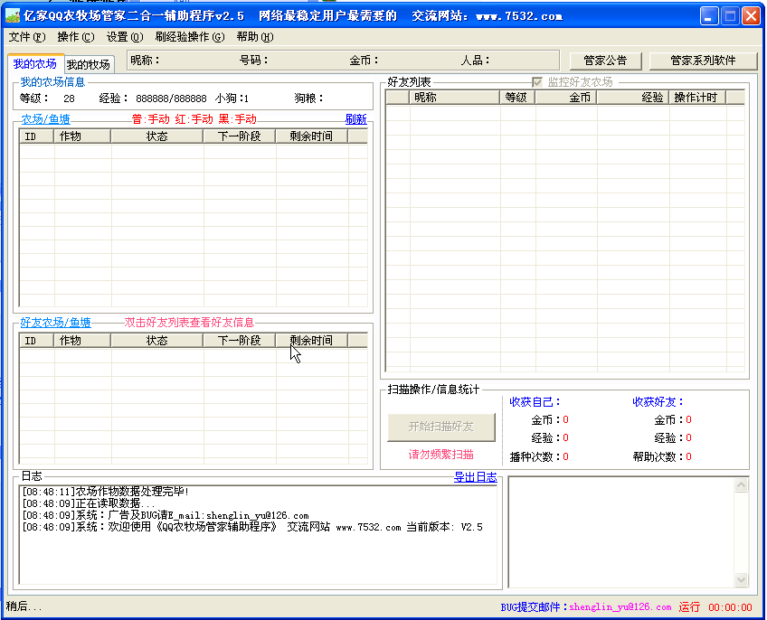
Task: Open the 操作(C) menu
Action: [x=76, y=37]
